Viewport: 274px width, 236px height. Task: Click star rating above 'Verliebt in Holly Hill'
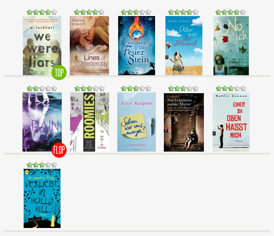pyautogui.click(x=42, y=165)
